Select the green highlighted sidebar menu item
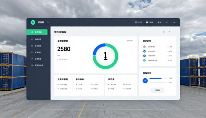The image size is (206, 118). click(37, 32)
